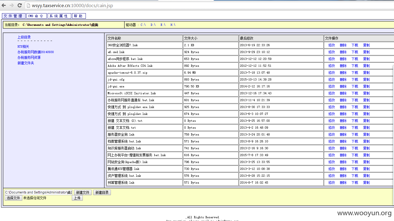Select the 未选择任何文件 label
This screenshot has width=394, height=221.
pyautogui.click(x=35, y=198)
